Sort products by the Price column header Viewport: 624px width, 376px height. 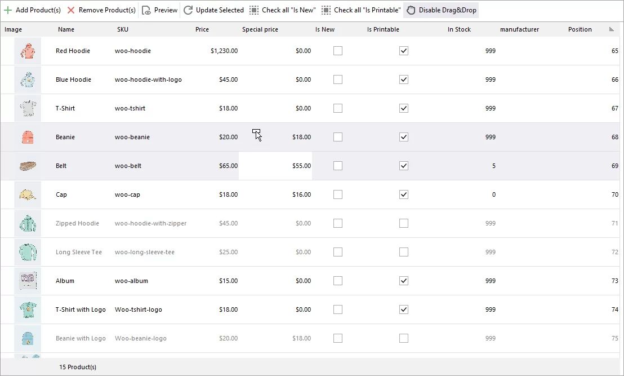click(202, 29)
